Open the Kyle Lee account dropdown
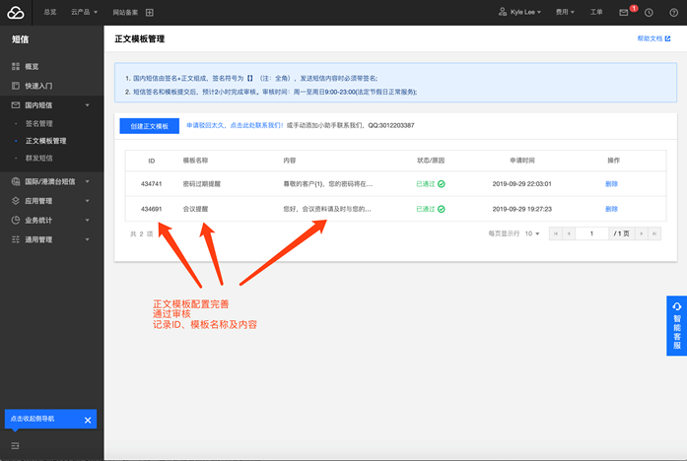Viewport: 687px width, 461px height. (x=519, y=12)
